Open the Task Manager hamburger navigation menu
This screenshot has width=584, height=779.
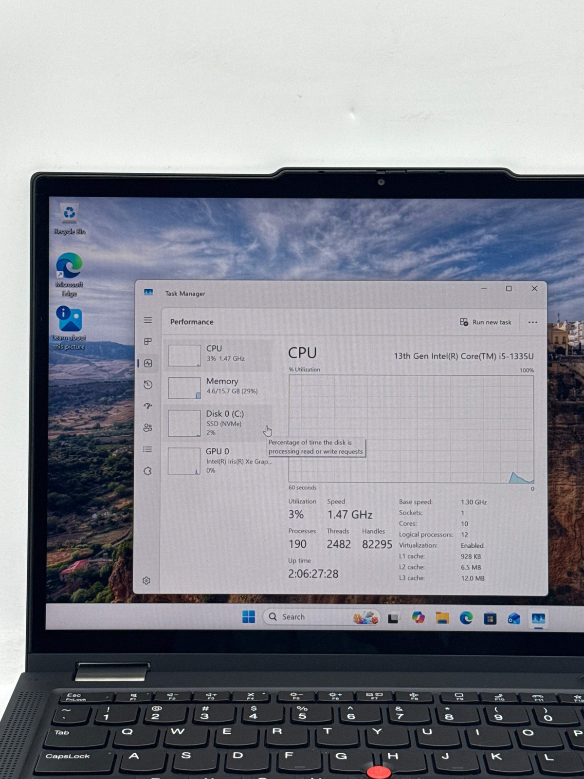tap(148, 320)
